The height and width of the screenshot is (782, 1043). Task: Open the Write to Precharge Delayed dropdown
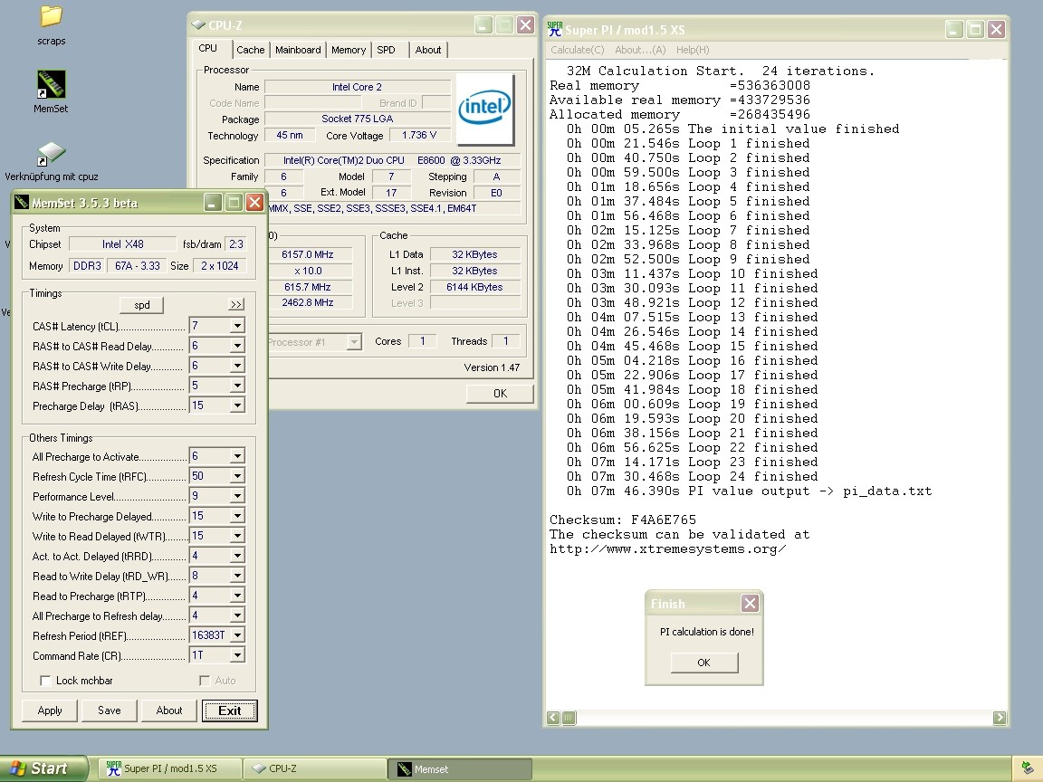(237, 516)
